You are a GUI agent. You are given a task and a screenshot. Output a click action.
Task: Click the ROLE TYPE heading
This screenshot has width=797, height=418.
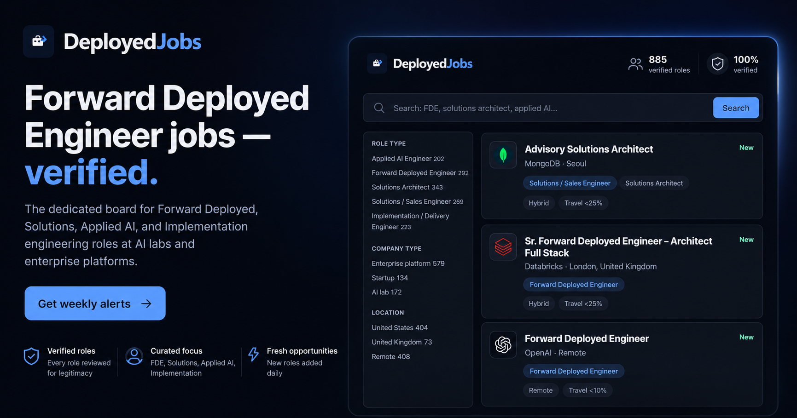click(389, 143)
